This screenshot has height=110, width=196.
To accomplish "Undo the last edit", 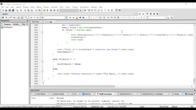I will point(17,10).
